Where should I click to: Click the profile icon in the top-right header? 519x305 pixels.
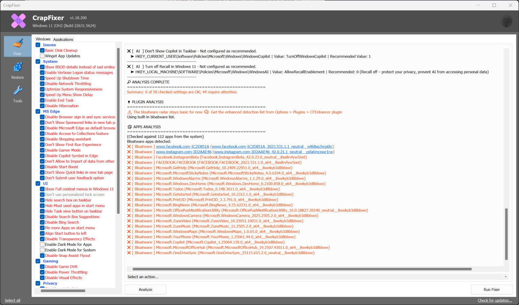(506, 21)
